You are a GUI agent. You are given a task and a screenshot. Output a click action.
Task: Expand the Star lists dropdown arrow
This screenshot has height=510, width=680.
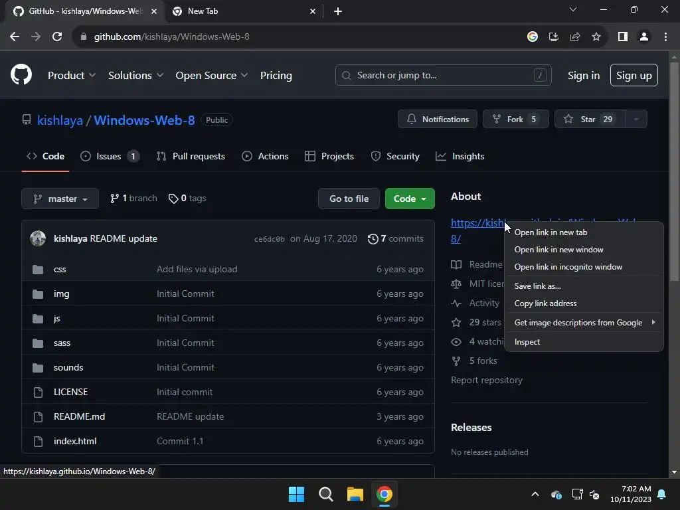pyautogui.click(x=636, y=120)
